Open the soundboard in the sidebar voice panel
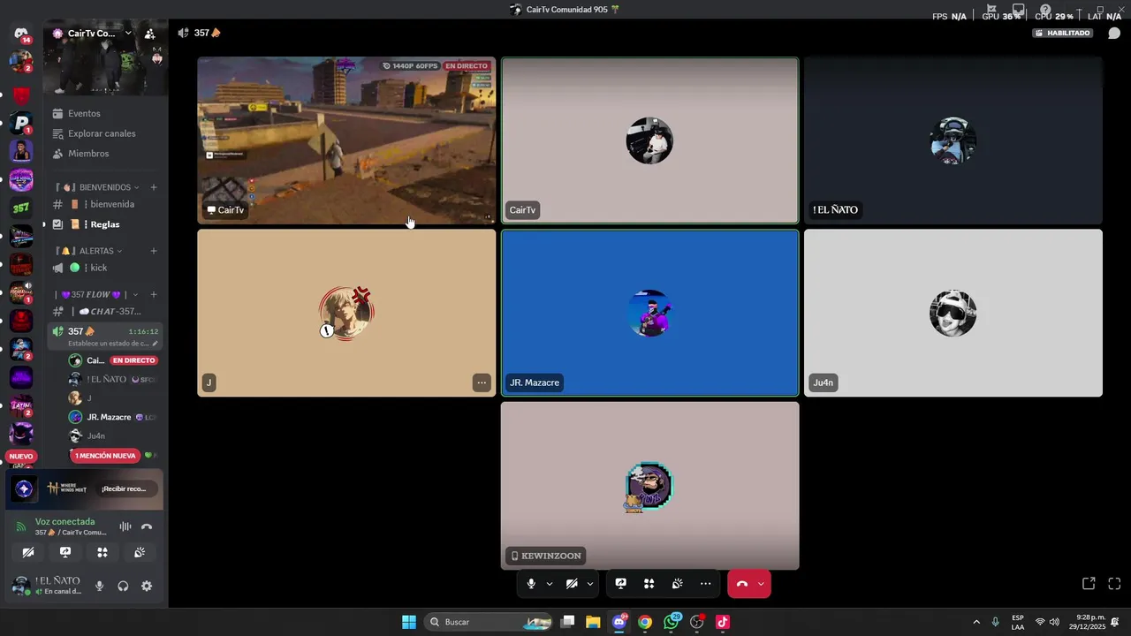This screenshot has width=1131, height=636. [x=140, y=552]
